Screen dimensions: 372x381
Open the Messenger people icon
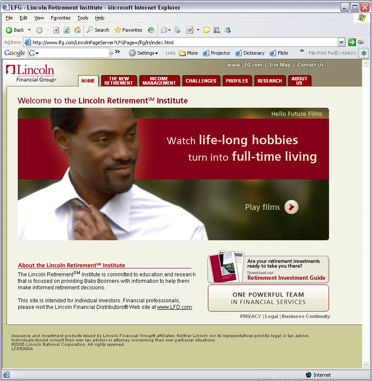(x=227, y=30)
